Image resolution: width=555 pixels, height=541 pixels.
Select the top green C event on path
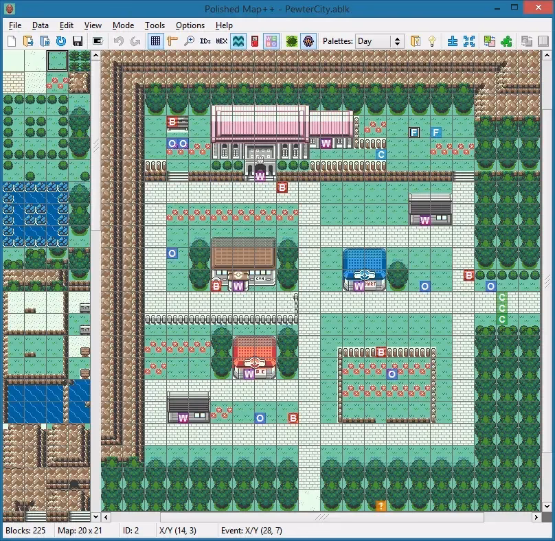[x=501, y=297]
